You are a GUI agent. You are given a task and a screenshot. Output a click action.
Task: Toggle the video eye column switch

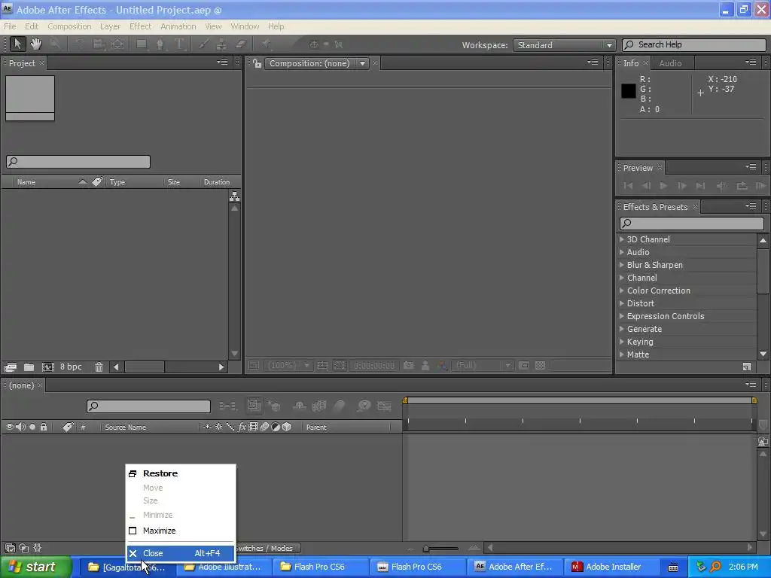(x=9, y=427)
